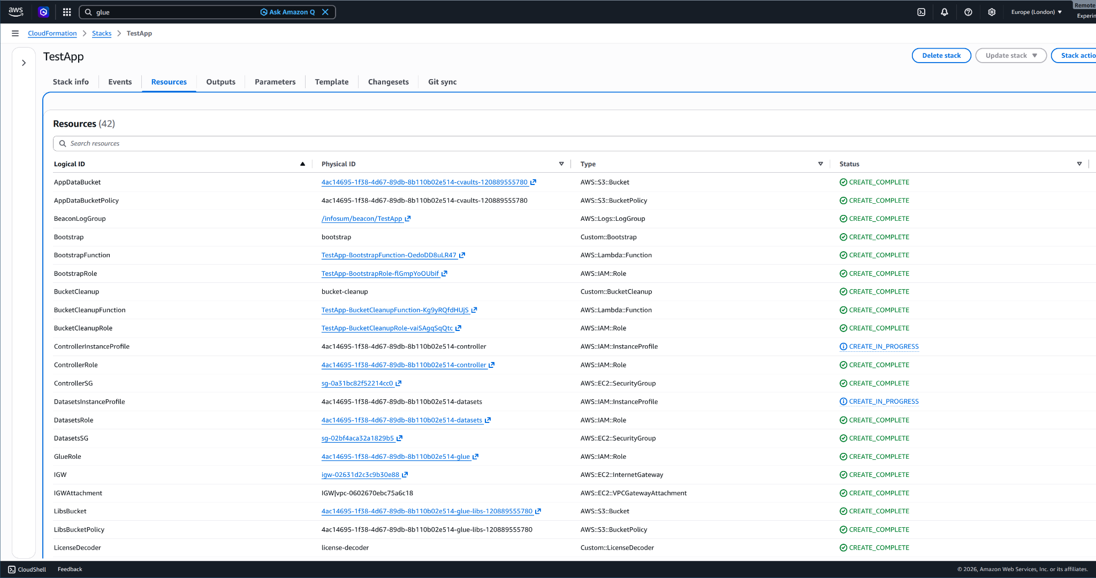Open the hamburger navigation menu
The width and height of the screenshot is (1096, 578).
coord(15,33)
